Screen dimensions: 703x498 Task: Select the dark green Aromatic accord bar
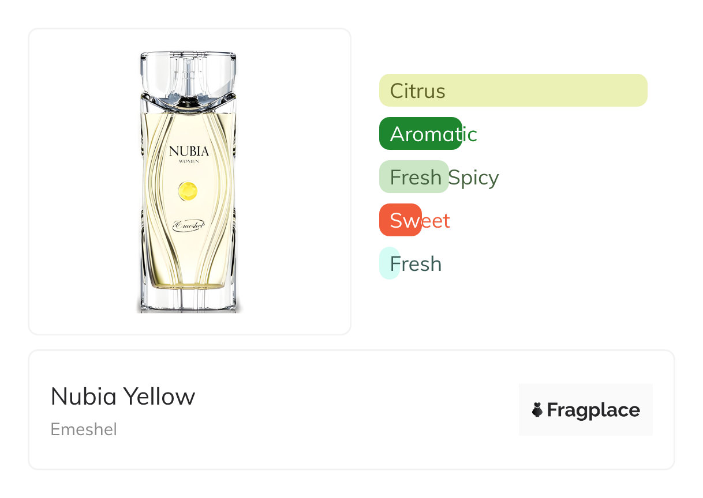pos(420,134)
